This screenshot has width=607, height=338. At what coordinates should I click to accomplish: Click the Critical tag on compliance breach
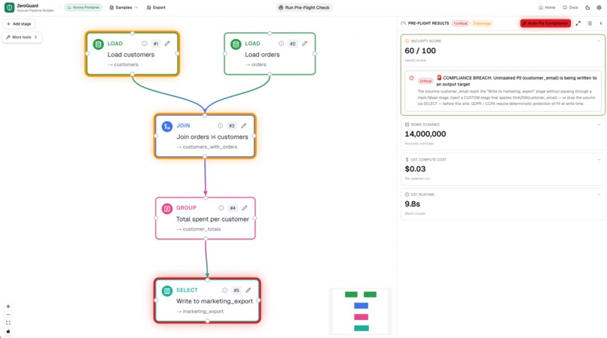point(426,80)
